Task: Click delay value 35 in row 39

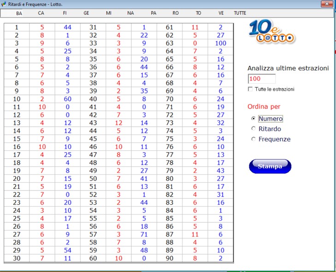Action: pos(144,91)
